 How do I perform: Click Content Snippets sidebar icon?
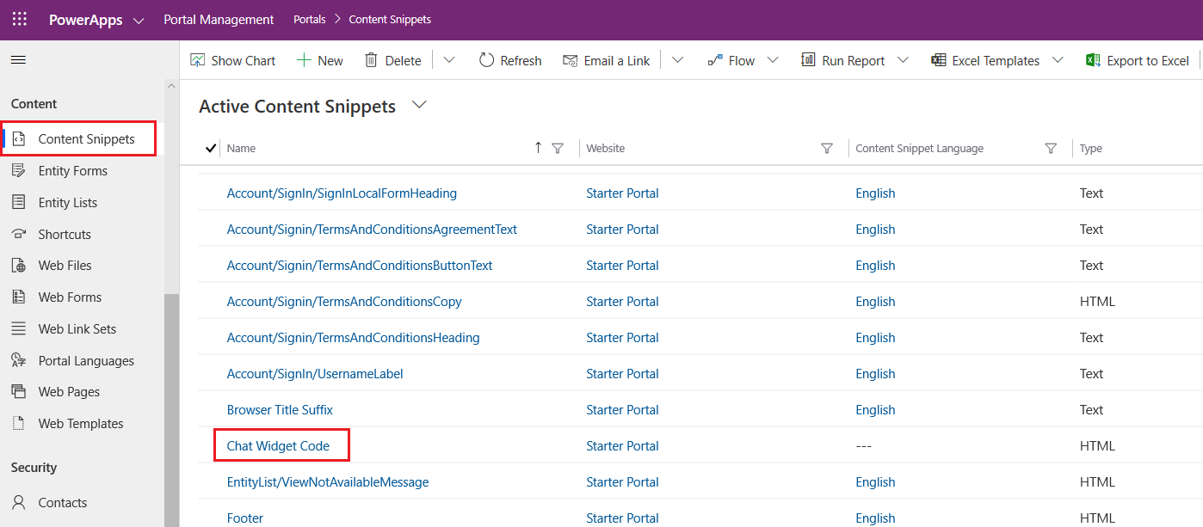(19, 139)
